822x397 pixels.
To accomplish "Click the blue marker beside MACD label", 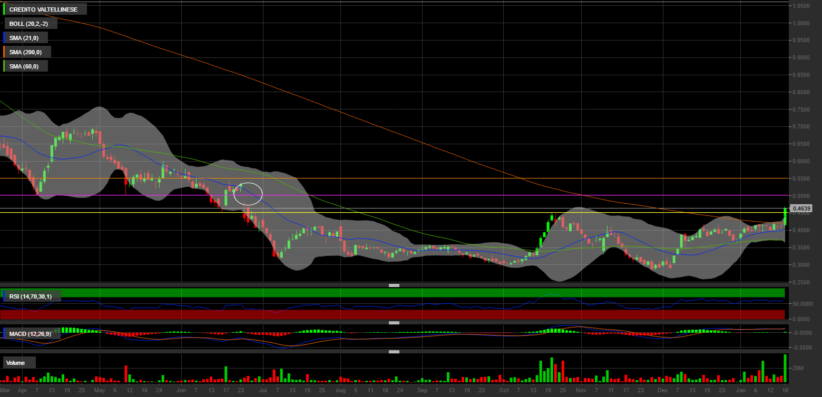I will tap(4, 334).
